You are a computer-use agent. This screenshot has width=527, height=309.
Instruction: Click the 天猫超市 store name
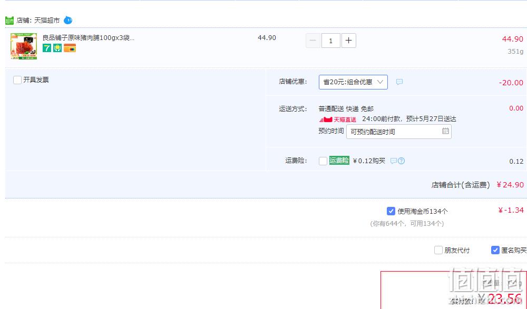47,21
